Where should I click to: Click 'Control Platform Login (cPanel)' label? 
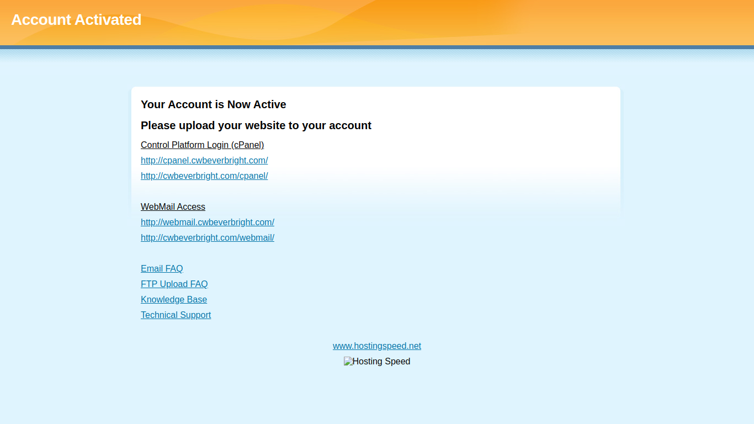203,145
